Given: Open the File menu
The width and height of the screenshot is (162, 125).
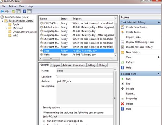Looking at the screenshot, I should [x=3, y=6].
